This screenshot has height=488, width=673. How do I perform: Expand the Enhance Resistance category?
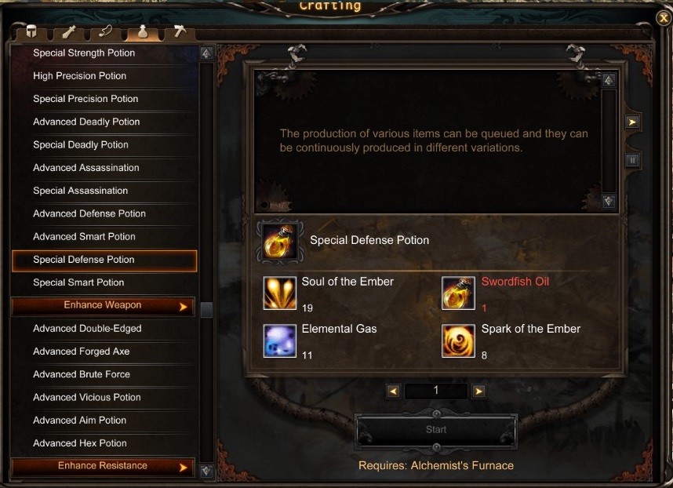[x=103, y=466]
